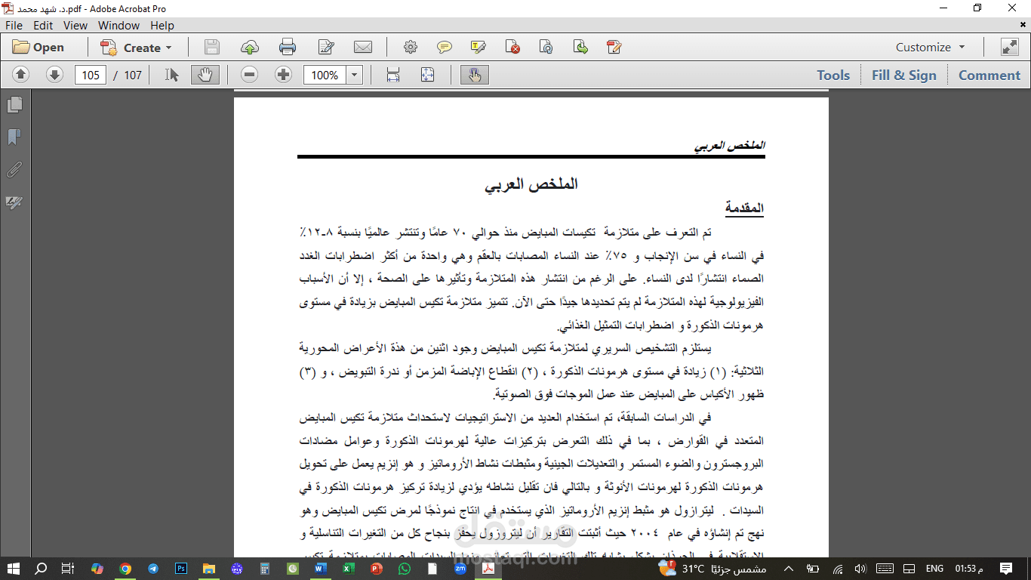This screenshot has height=580, width=1031.
Task: Zoom out with minus button
Action: tap(250, 75)
